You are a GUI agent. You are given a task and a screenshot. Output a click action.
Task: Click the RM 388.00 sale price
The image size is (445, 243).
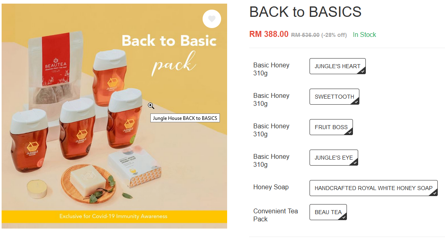click(269, 34)
